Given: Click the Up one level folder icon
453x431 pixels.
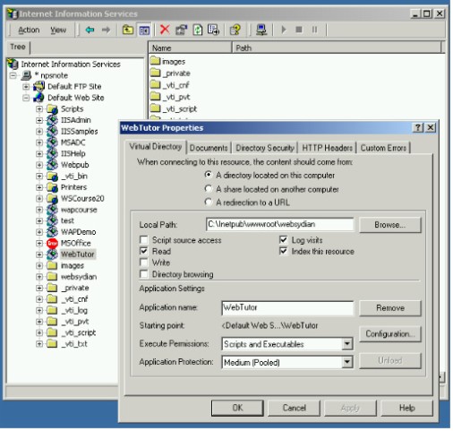Looking at the screenshot, I should click(128, 30).
